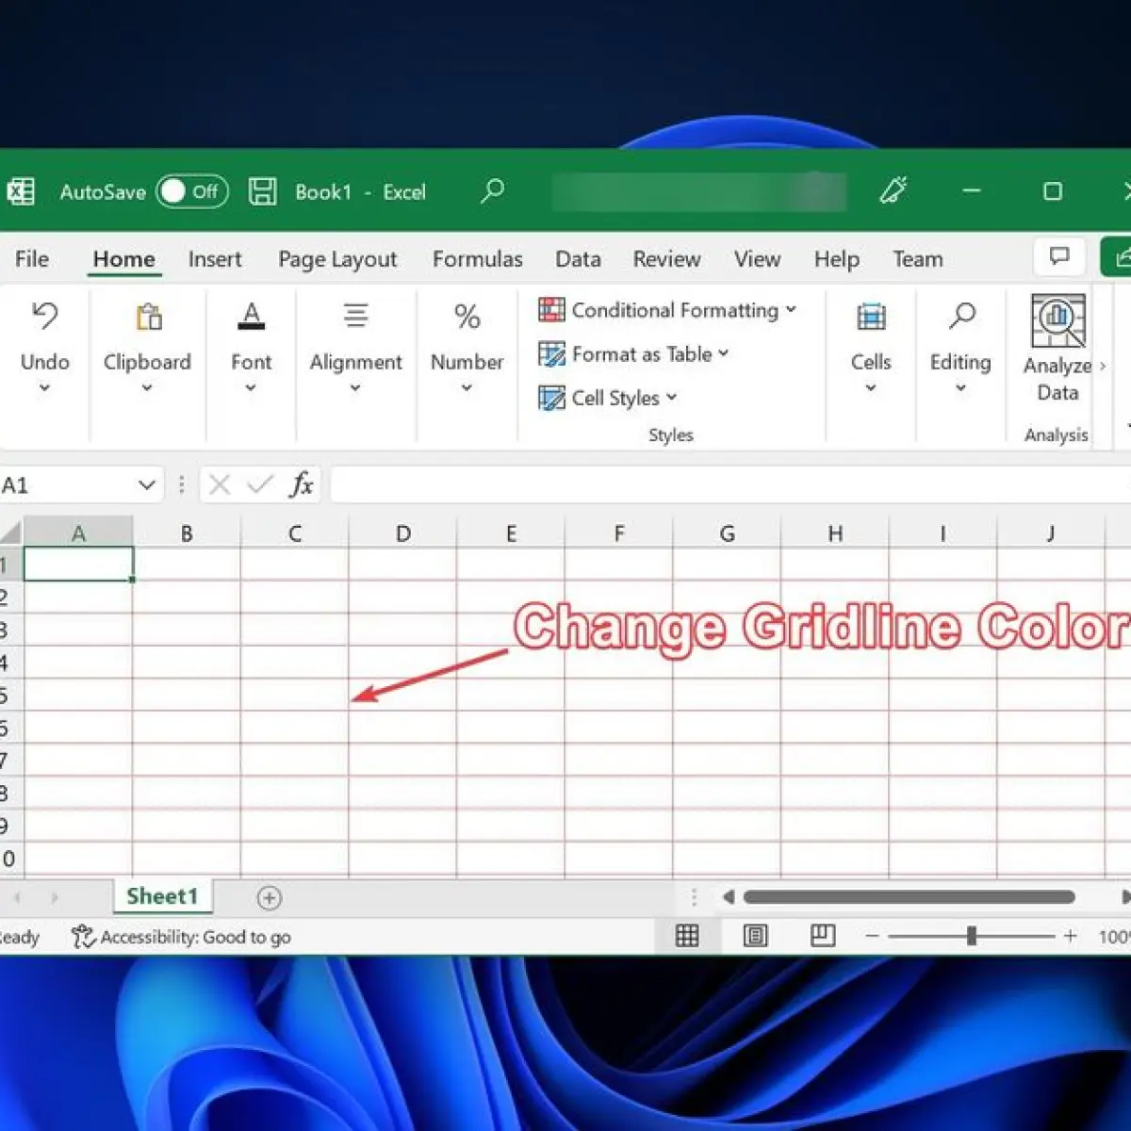The image size is (1131, 1131).
Task: Click the pen drawing icon in title bar
Action: click(x=893, y=191)
